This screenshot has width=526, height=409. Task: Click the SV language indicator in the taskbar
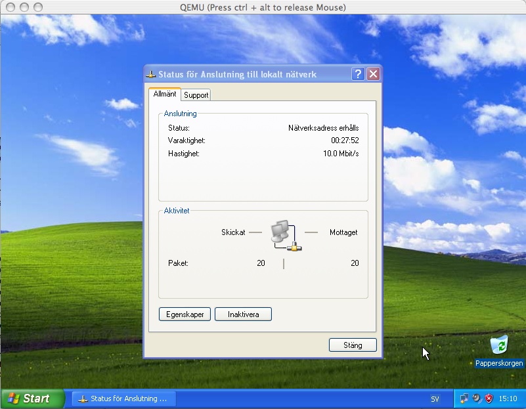(x=435, y=399)
